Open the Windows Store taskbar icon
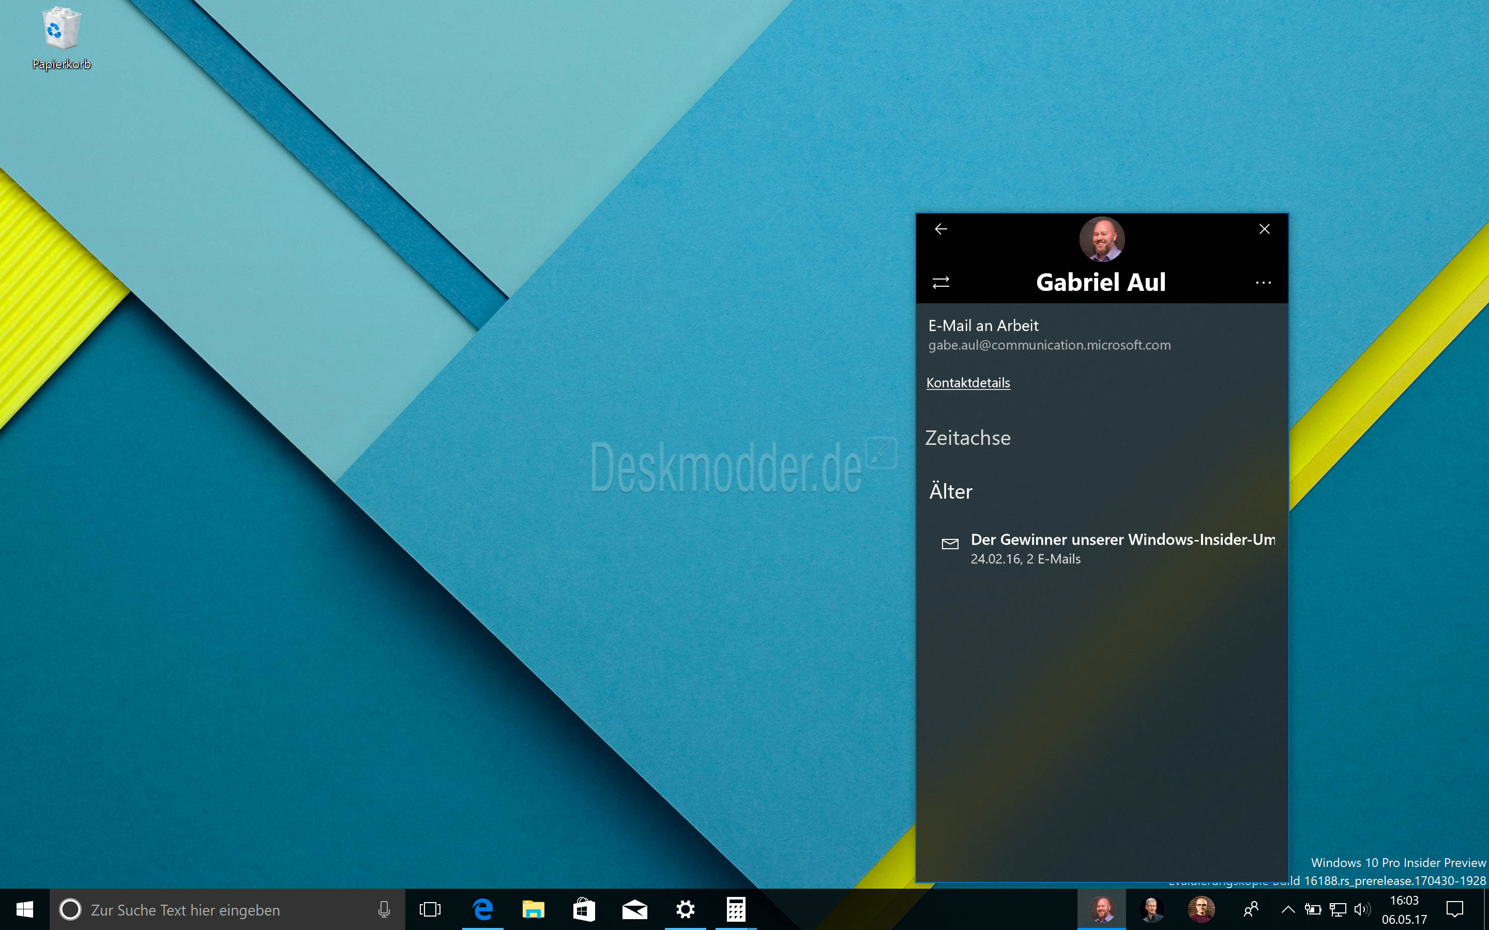The image size is (1489, 930). [584, 909]
